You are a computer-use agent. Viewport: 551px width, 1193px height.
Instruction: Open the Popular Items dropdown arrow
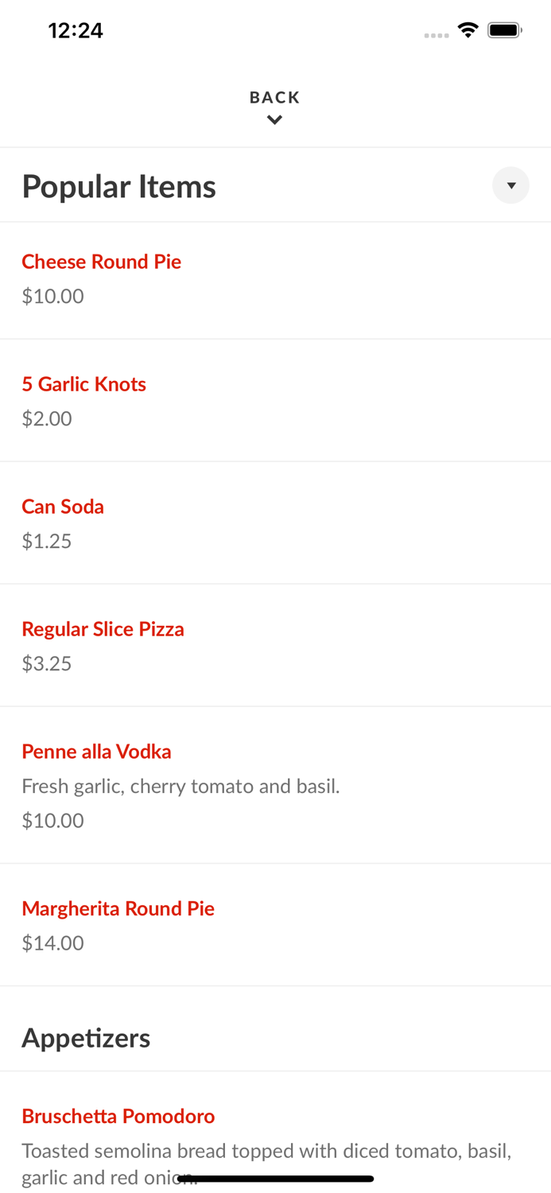coord(511,185)
